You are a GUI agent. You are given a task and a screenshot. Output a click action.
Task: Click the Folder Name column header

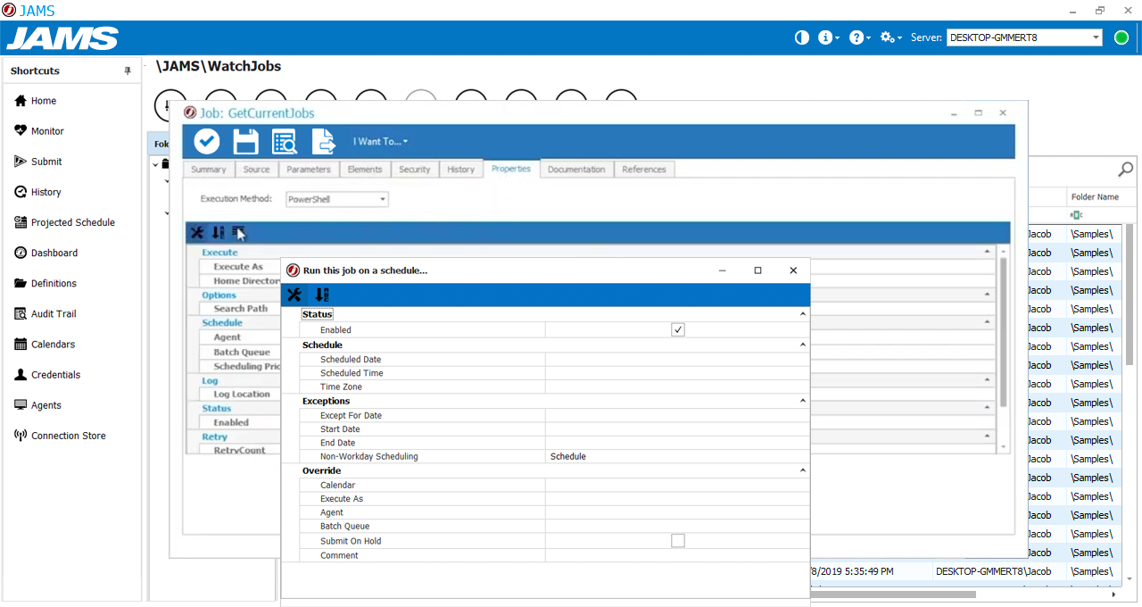[1101, 196]
